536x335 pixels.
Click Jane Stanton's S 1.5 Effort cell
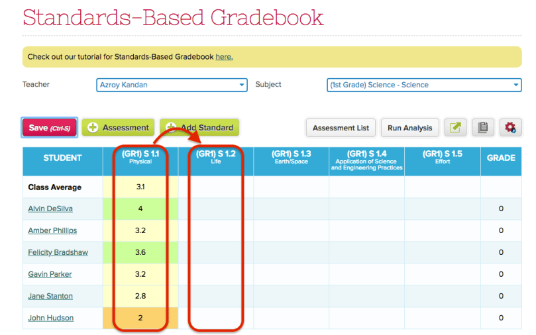(443, 296)
